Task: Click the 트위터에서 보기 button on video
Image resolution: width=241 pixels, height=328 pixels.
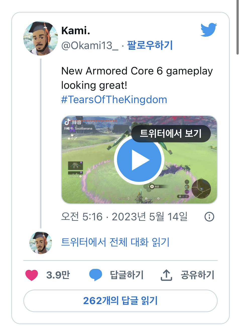Action: 171,133
